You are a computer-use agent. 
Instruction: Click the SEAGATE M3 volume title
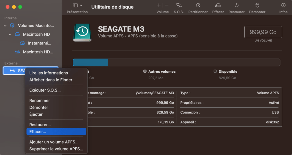(121, 29)
